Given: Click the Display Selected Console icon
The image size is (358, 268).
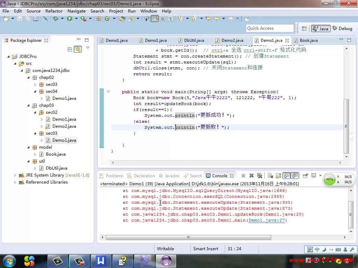Looking at the screenshot, I should [x=314, y=176].
